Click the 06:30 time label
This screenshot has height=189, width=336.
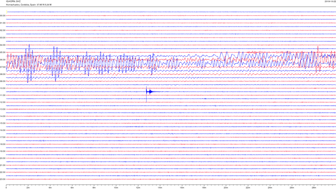[x=3, y=59]
